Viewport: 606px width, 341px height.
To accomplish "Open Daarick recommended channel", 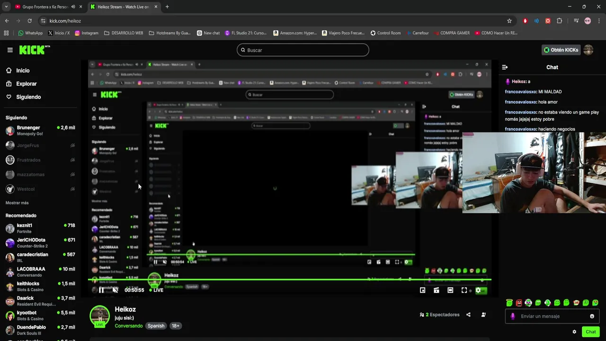I will [40, 301].
